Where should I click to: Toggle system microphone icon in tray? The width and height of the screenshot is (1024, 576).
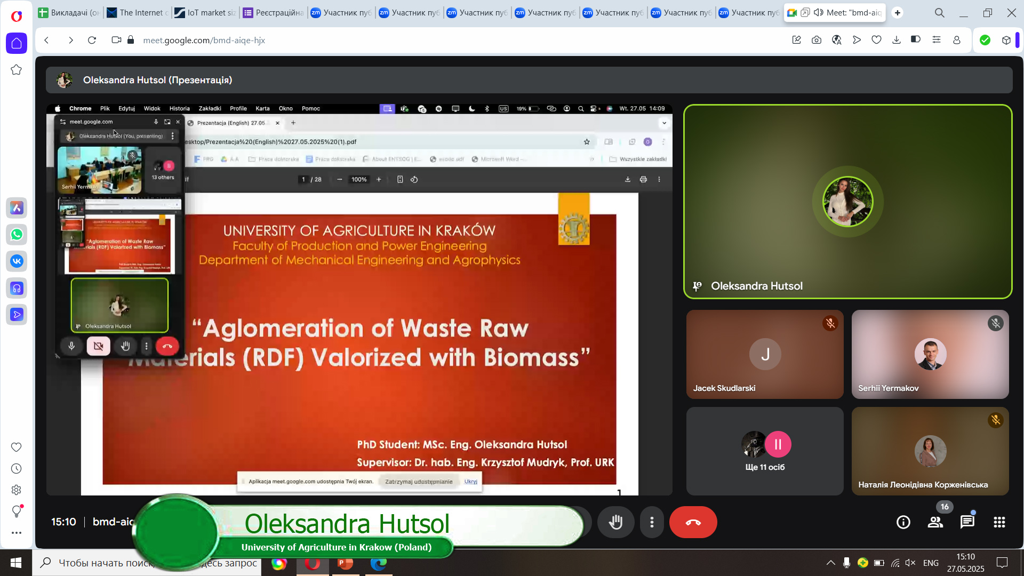point(846,563)
